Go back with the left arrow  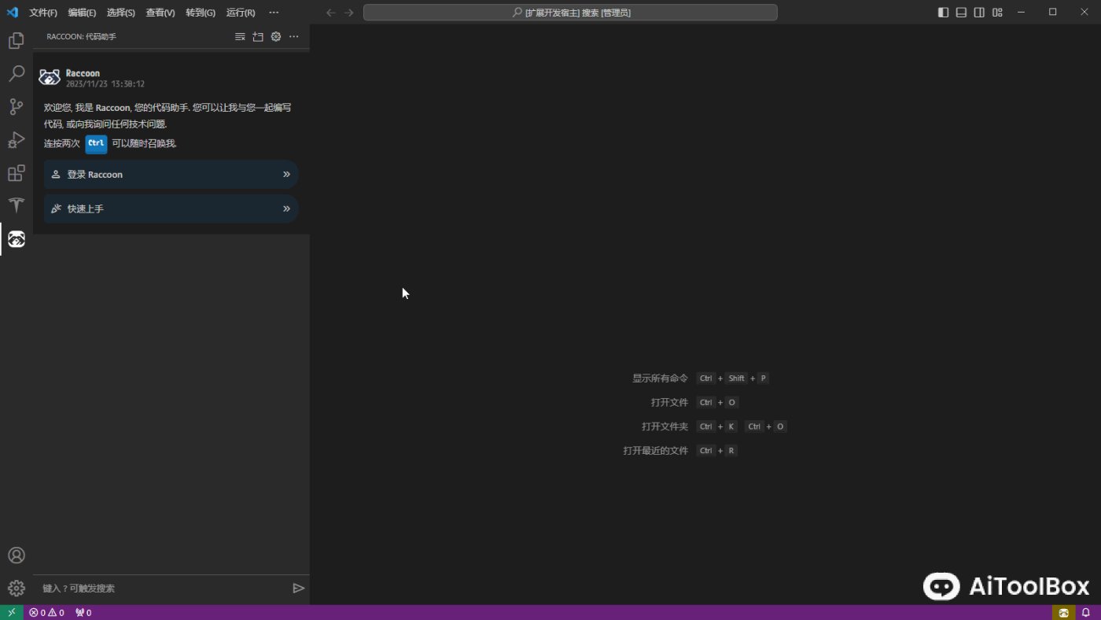(331, 13)
